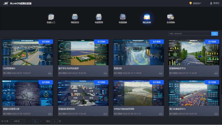Open the 水电站可视化监控系统 thumbnail
222x125 pixels.
point(138,93)
